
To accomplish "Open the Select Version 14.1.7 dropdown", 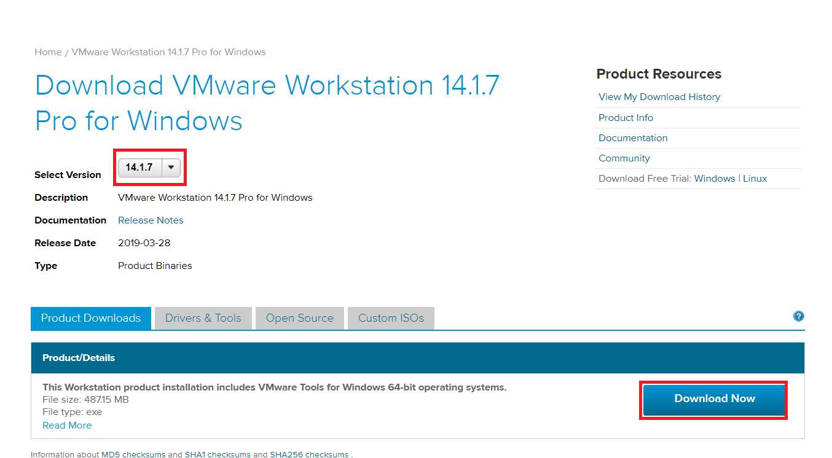I will click(x=149, y=168).
